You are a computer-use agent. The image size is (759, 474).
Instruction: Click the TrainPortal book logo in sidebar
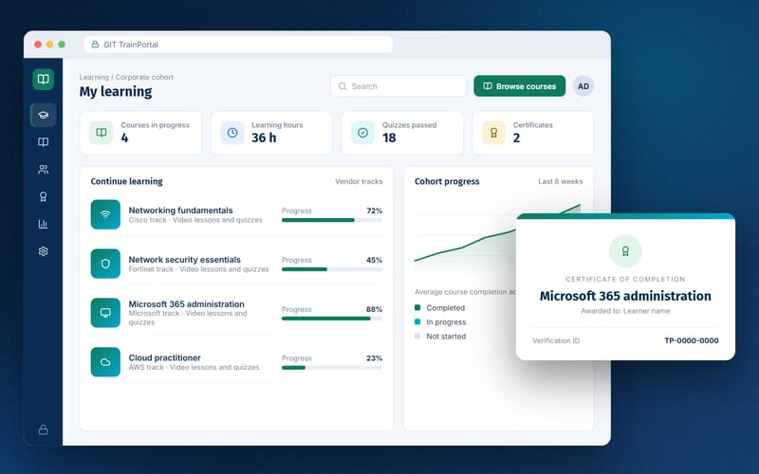coord(43,79)
